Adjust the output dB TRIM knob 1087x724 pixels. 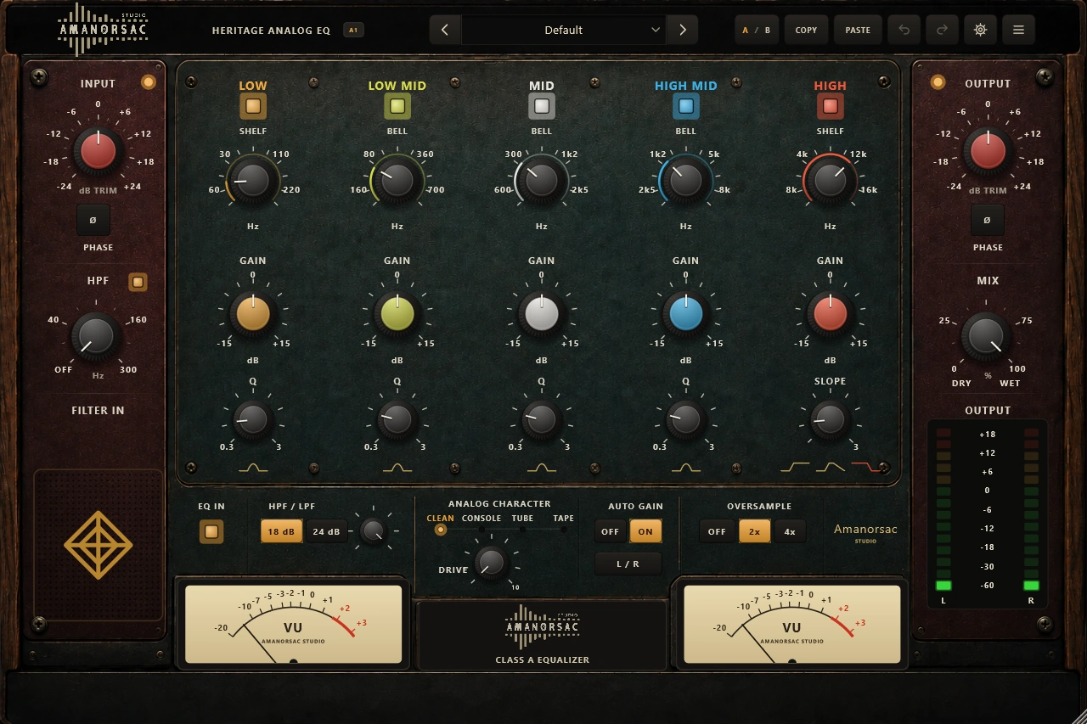coord(987,151)
